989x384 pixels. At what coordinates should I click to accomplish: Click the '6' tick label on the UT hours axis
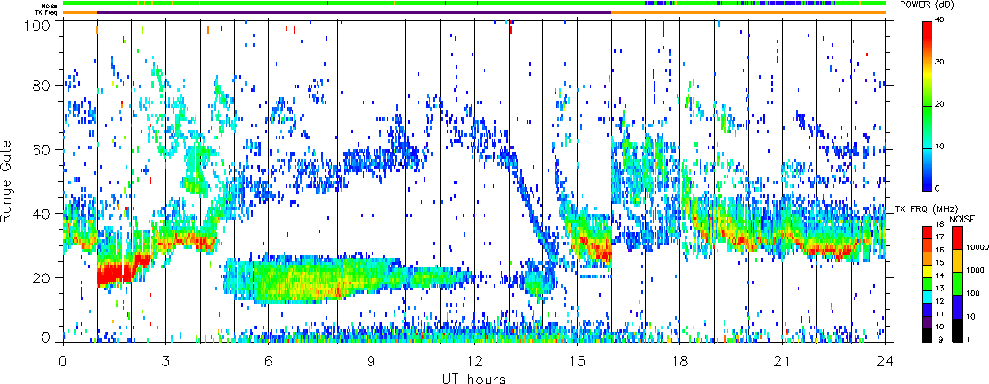coord(269,362)
